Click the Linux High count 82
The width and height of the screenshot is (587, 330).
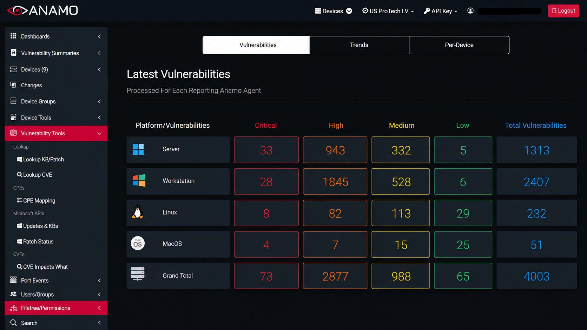(x=335, y=213)
